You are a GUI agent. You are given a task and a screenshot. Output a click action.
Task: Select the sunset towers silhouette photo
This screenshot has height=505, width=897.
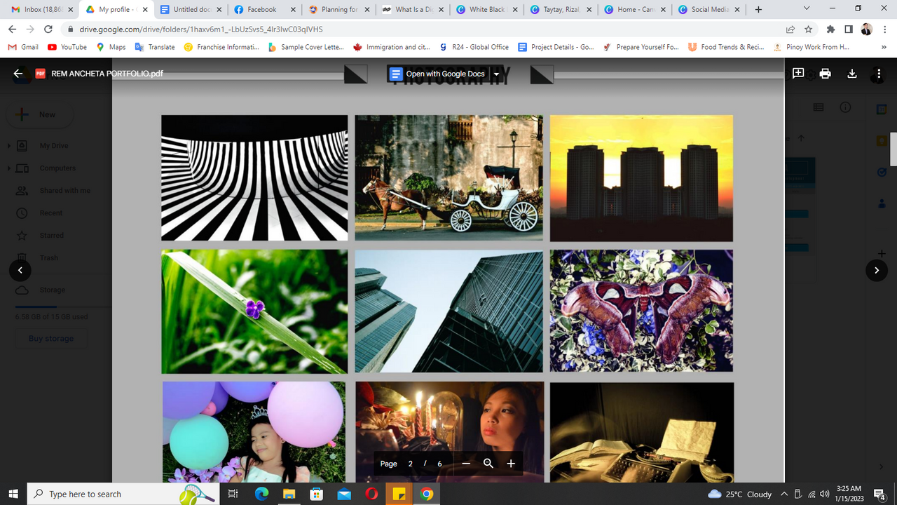click(641, 178)
